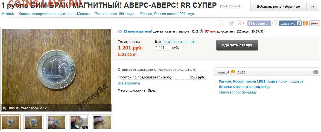The width and height of the screenshot is (321, 132).
Task: Click the email envelope share icon
Action: [x=221, y=23]
